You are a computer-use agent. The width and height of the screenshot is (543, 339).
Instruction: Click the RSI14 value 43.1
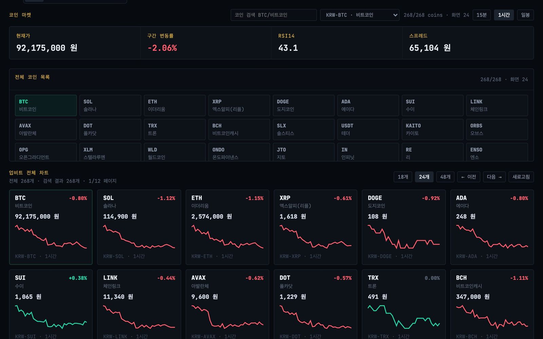click(x=288, y=48)
